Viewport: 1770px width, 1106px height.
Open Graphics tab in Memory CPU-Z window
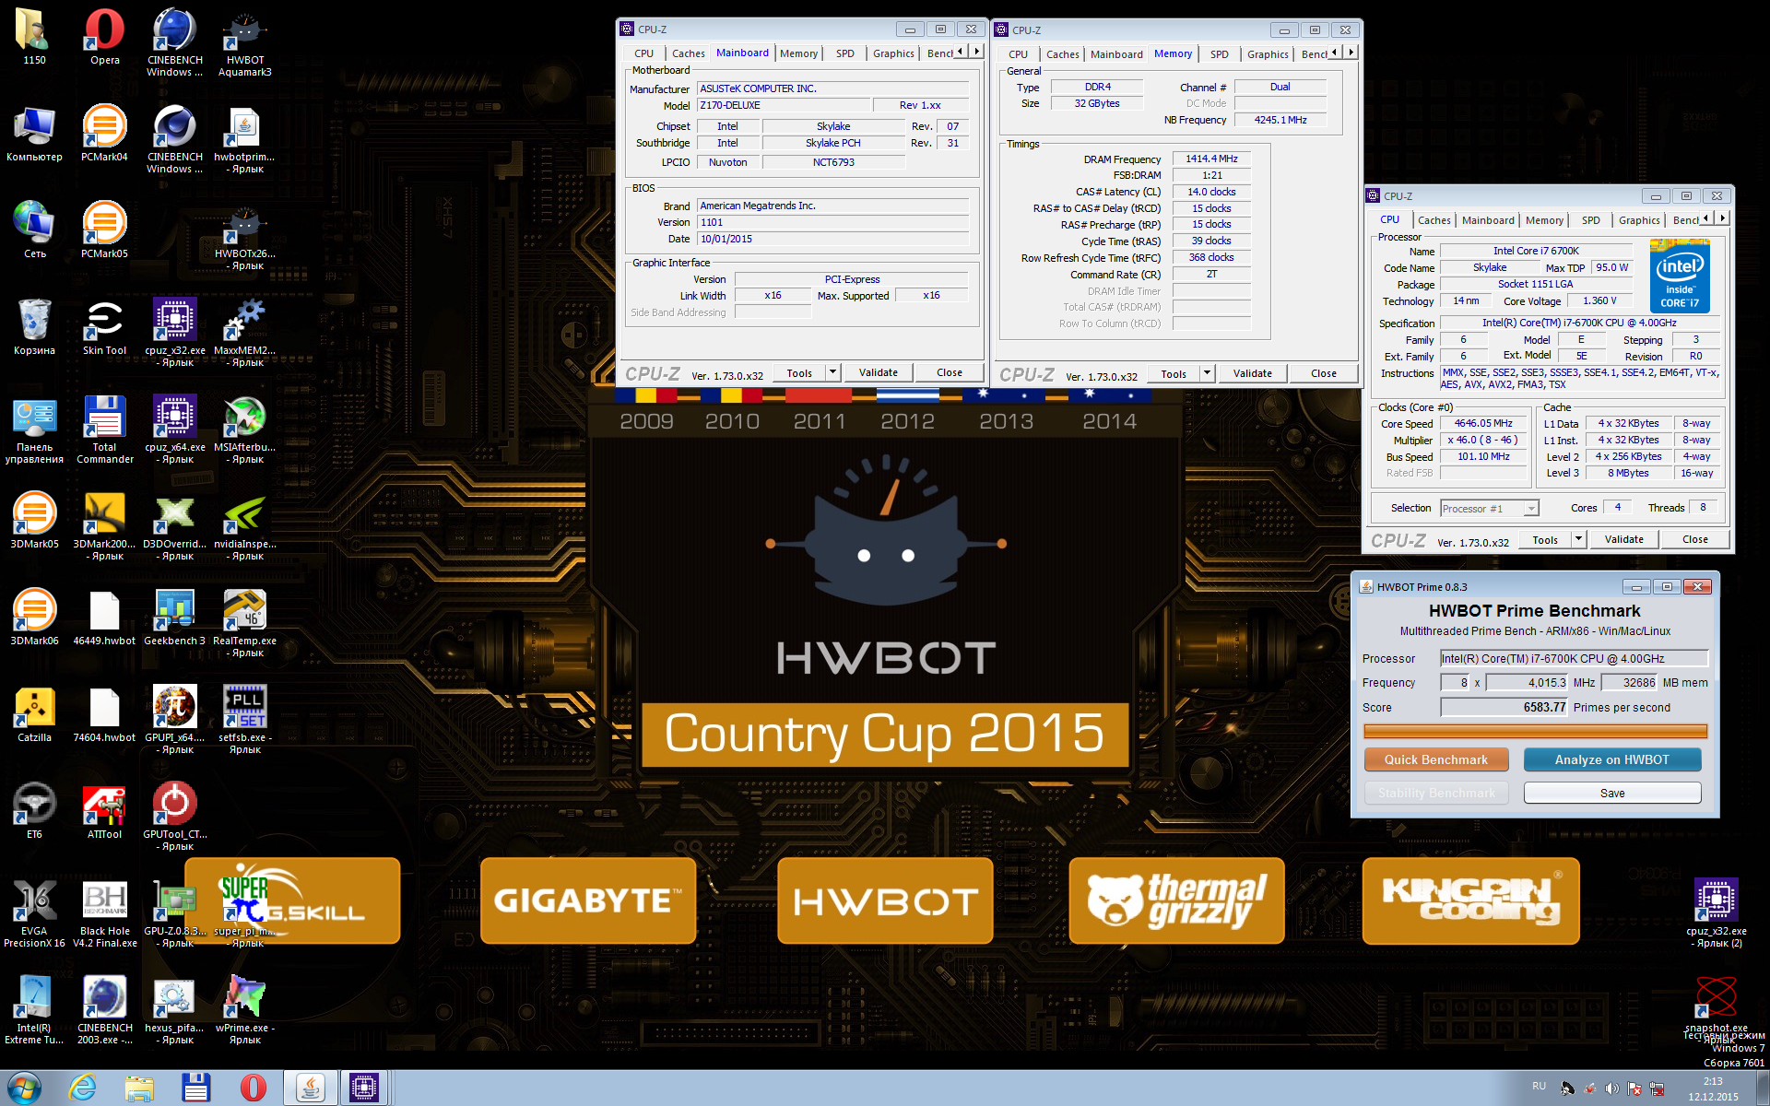[1268, 54]
